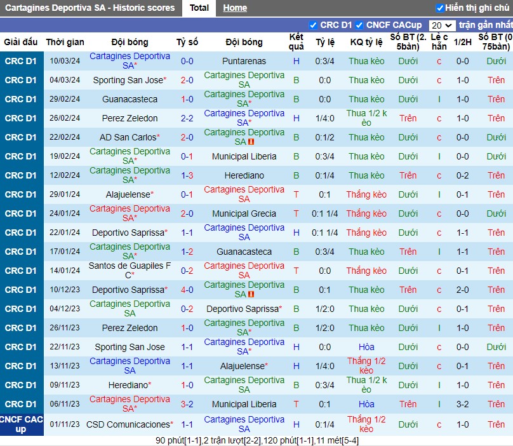Open Municipal Grecia team link
Screen dimensions: 513x446
244,213
